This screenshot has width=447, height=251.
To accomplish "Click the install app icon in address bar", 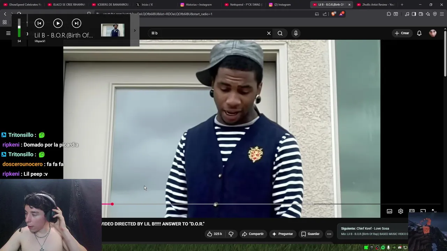I will 317,14.
